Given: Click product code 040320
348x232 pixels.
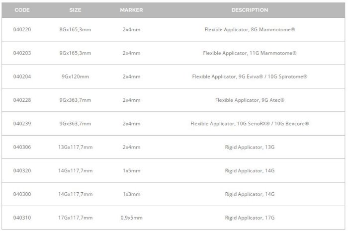Looking at the screenshot, I should [x=22, y=171].
